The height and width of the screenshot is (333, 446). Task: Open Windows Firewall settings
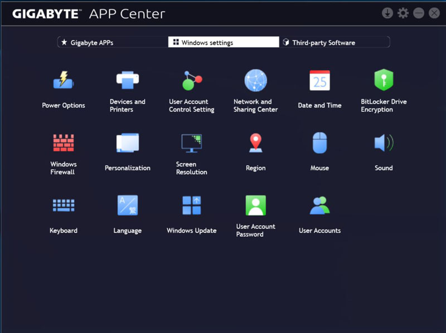pyautogui.click(x=64, y=143)
